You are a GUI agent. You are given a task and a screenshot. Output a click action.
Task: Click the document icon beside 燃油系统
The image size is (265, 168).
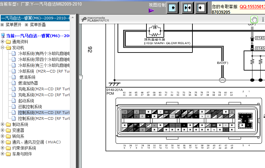pyautogui.click(x=14, y=77)
